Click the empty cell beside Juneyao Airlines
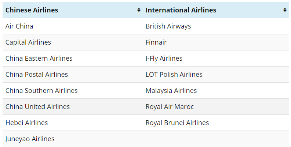This screenshot has height=147, width=291. (216, 139)
